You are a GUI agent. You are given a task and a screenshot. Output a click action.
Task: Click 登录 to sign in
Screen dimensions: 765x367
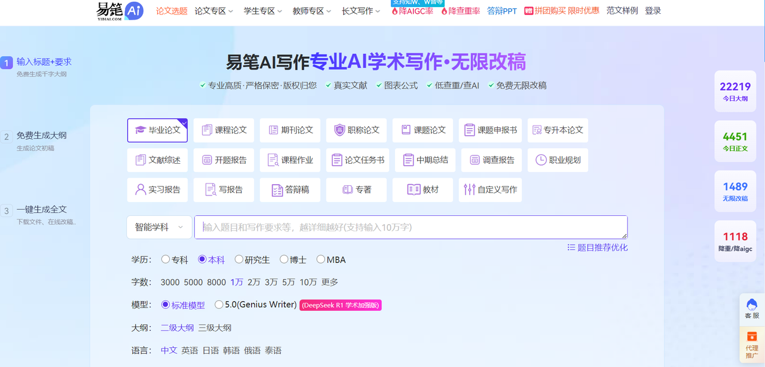pos(653,11)
